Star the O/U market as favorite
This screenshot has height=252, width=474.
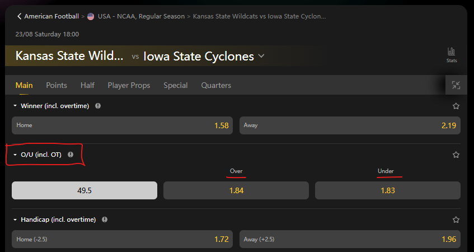point(456,155)
